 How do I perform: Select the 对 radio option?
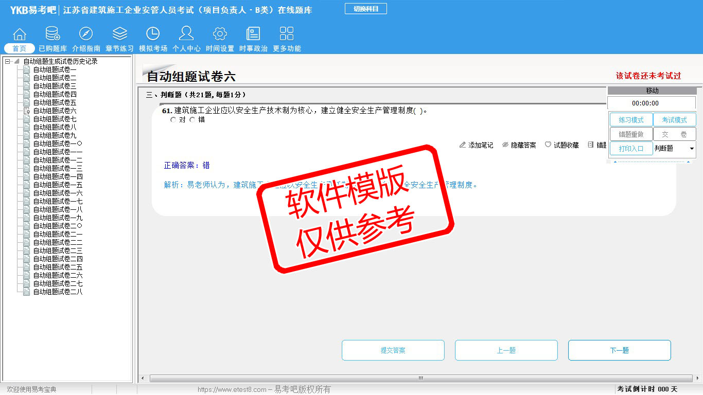click(173, 120)
